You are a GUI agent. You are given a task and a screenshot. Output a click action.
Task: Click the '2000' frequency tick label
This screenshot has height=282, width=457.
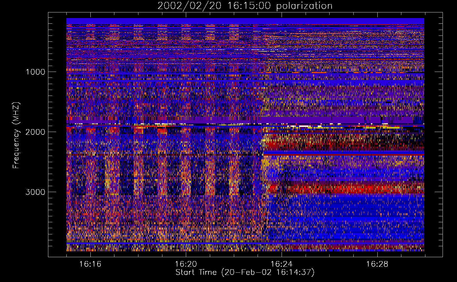pos(35,132)
